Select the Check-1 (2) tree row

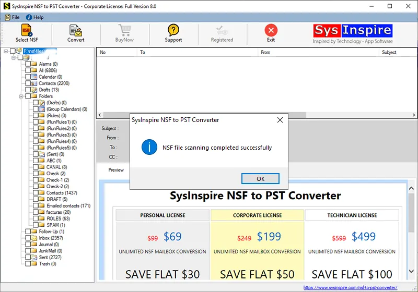pyautogui.click(x=58, y=180)
